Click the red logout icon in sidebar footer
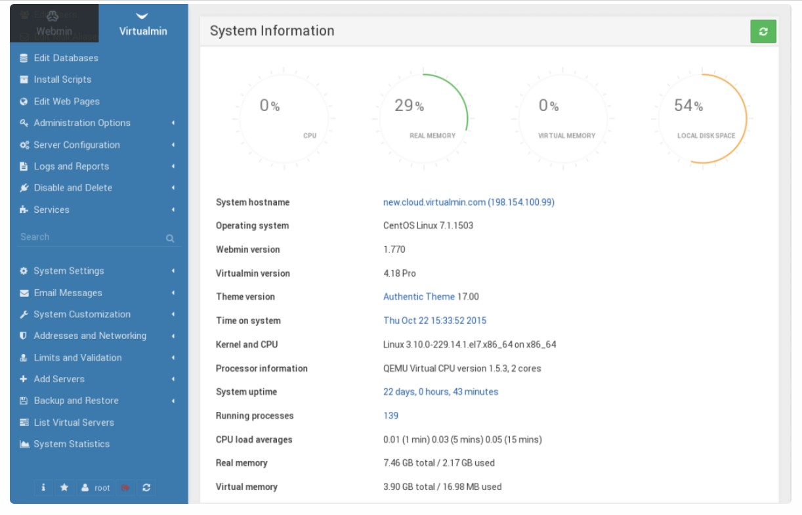 125,487
